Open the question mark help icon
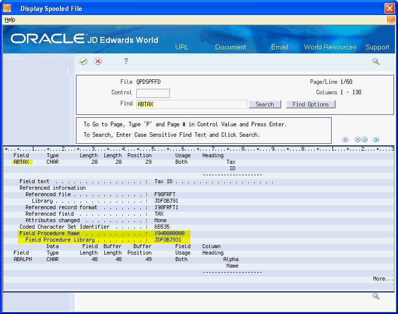 click(x=126, y=61)
